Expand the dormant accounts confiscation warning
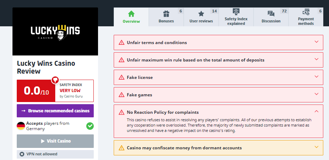The image size is (329, 160). tap(316, 147)
